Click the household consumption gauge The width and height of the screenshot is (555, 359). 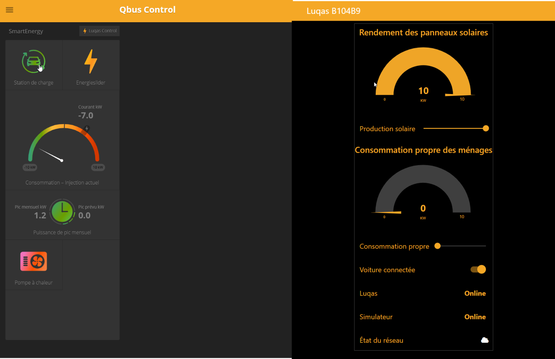point(423,189)
